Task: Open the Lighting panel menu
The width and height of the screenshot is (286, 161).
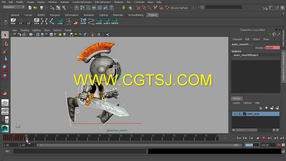Action: point(36,30)
